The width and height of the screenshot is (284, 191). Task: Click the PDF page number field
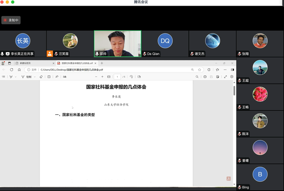[x=117, y=77]
